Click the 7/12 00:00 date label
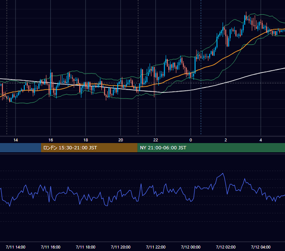 pos(191,247)
